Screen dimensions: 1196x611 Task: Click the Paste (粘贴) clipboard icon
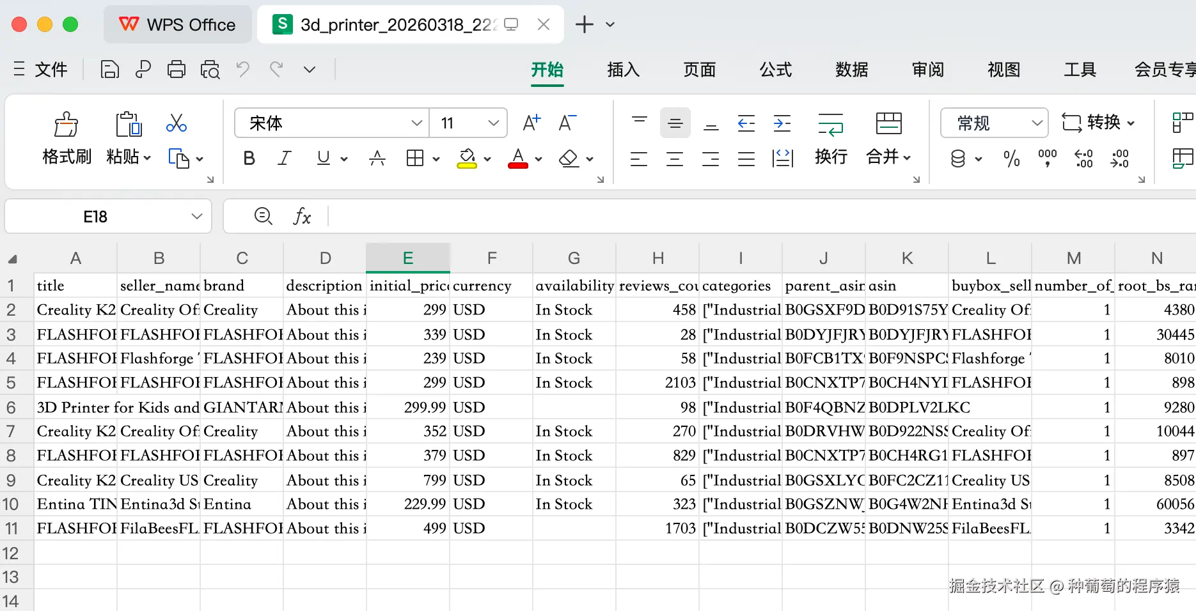[129, 124]
